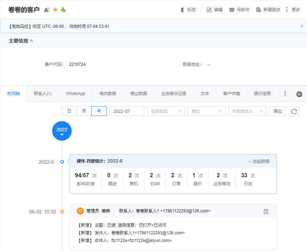Create a new follow-up with 新建跟进
Image resolution: width=307 pixels, height=251 pixels.
click(268, 10)
